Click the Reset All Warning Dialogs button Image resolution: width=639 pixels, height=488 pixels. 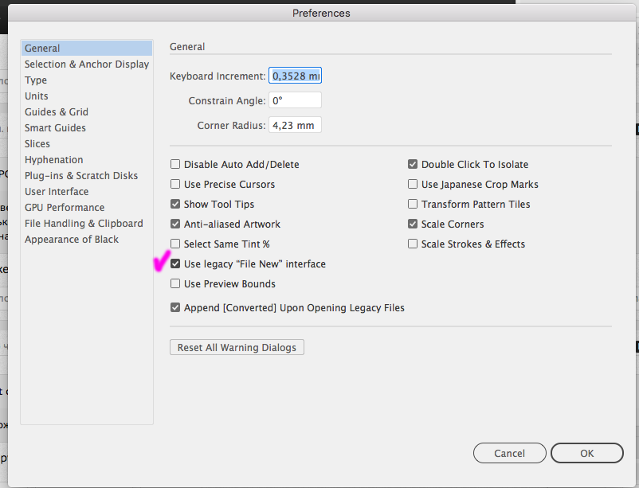pyautogui.click(x=237, y=348)
